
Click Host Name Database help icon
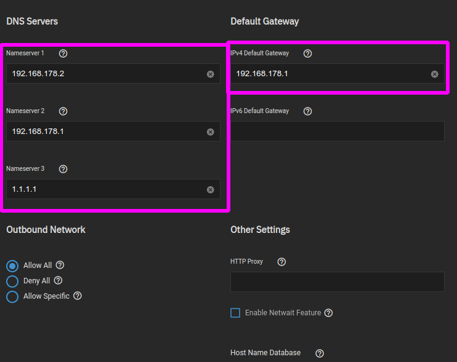(320, 353)
